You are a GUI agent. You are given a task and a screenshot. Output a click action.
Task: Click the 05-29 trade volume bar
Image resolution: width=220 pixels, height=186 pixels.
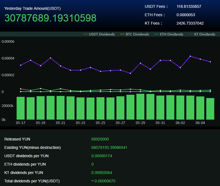140,107
